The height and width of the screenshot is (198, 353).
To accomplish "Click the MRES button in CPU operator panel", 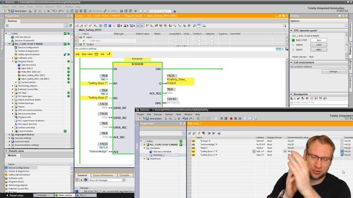I will point(319,50).
